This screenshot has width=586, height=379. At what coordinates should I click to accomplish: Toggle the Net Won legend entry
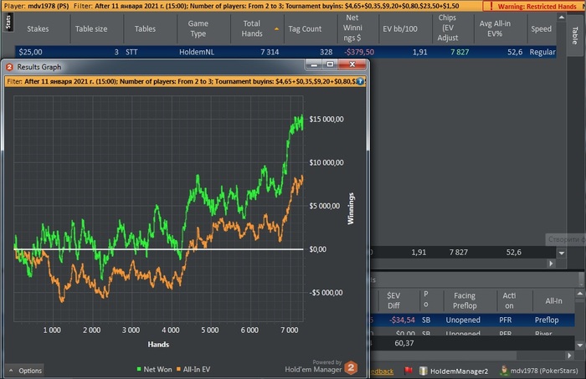coord(154,369)
